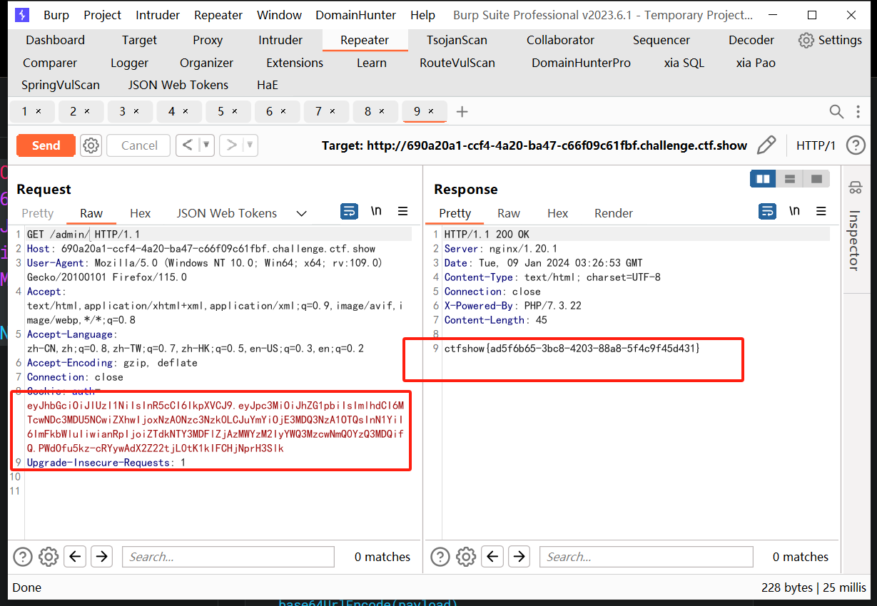Image resolution: width=877 pixels, height=606 pixels.
Task: Open the DomainHunter menu
Action: (x=355, y=15)
